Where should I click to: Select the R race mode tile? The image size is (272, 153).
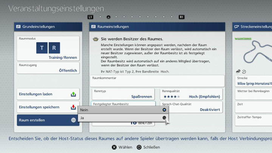(x=54, y=48)
